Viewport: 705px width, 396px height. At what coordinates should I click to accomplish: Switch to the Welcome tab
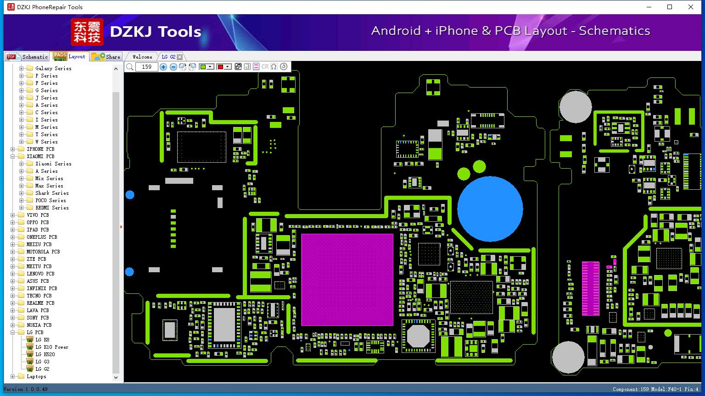click(142, 57)
